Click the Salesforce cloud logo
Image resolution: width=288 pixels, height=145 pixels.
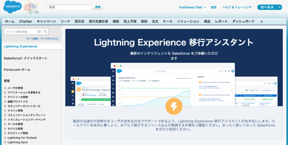click(12, 7)
